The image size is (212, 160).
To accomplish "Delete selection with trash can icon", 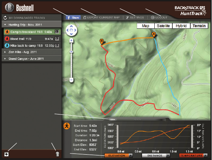I will 57,154.
